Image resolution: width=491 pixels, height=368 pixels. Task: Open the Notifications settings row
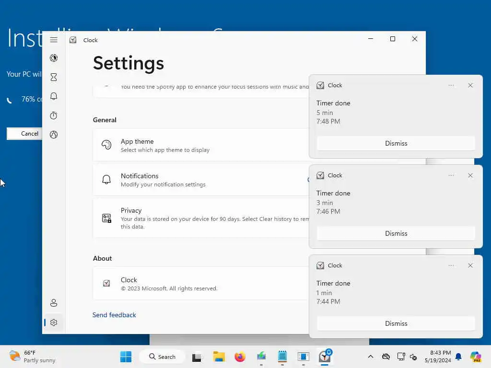[201, 180]
